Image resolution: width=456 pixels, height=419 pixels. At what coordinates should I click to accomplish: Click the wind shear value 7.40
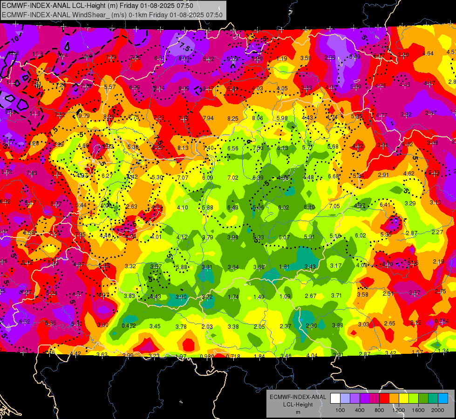point(208,148)
